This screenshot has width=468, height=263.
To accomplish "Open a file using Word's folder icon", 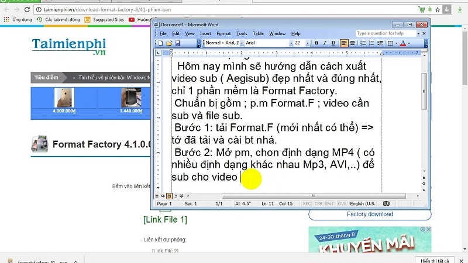I will [169, 43].
